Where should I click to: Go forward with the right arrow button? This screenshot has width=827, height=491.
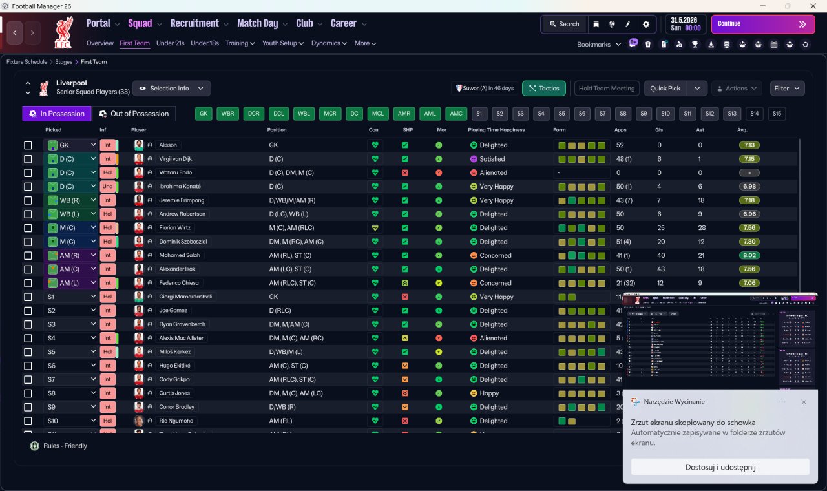coord(32,32)
